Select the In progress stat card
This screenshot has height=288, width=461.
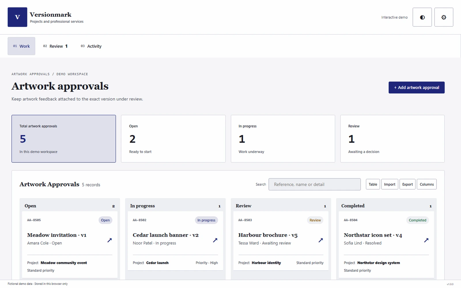pyautogui.click(x=283, y=139)
